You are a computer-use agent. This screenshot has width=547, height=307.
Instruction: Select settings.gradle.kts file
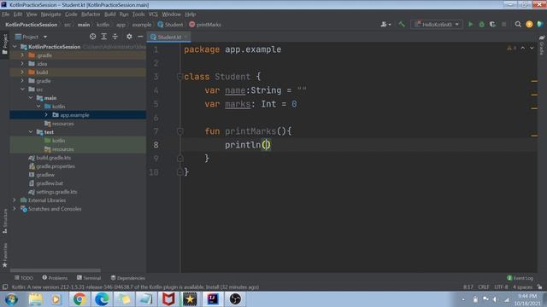tap(53, 192)
